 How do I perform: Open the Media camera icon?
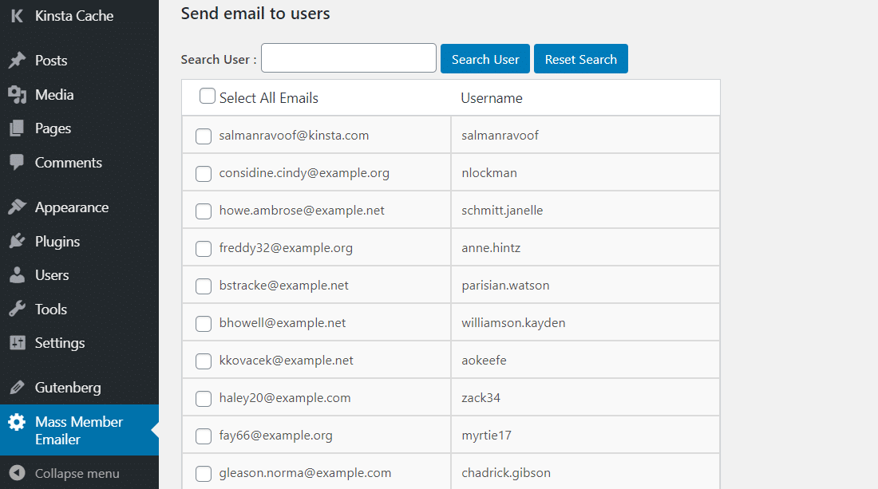click(x=18, y=94)
